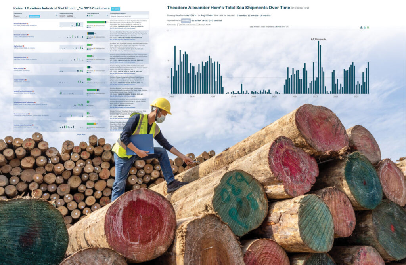The width and height of the screenshot is (406, 265).
Task: Open the Universal Furniture customer link
Action: coord(21,57)
